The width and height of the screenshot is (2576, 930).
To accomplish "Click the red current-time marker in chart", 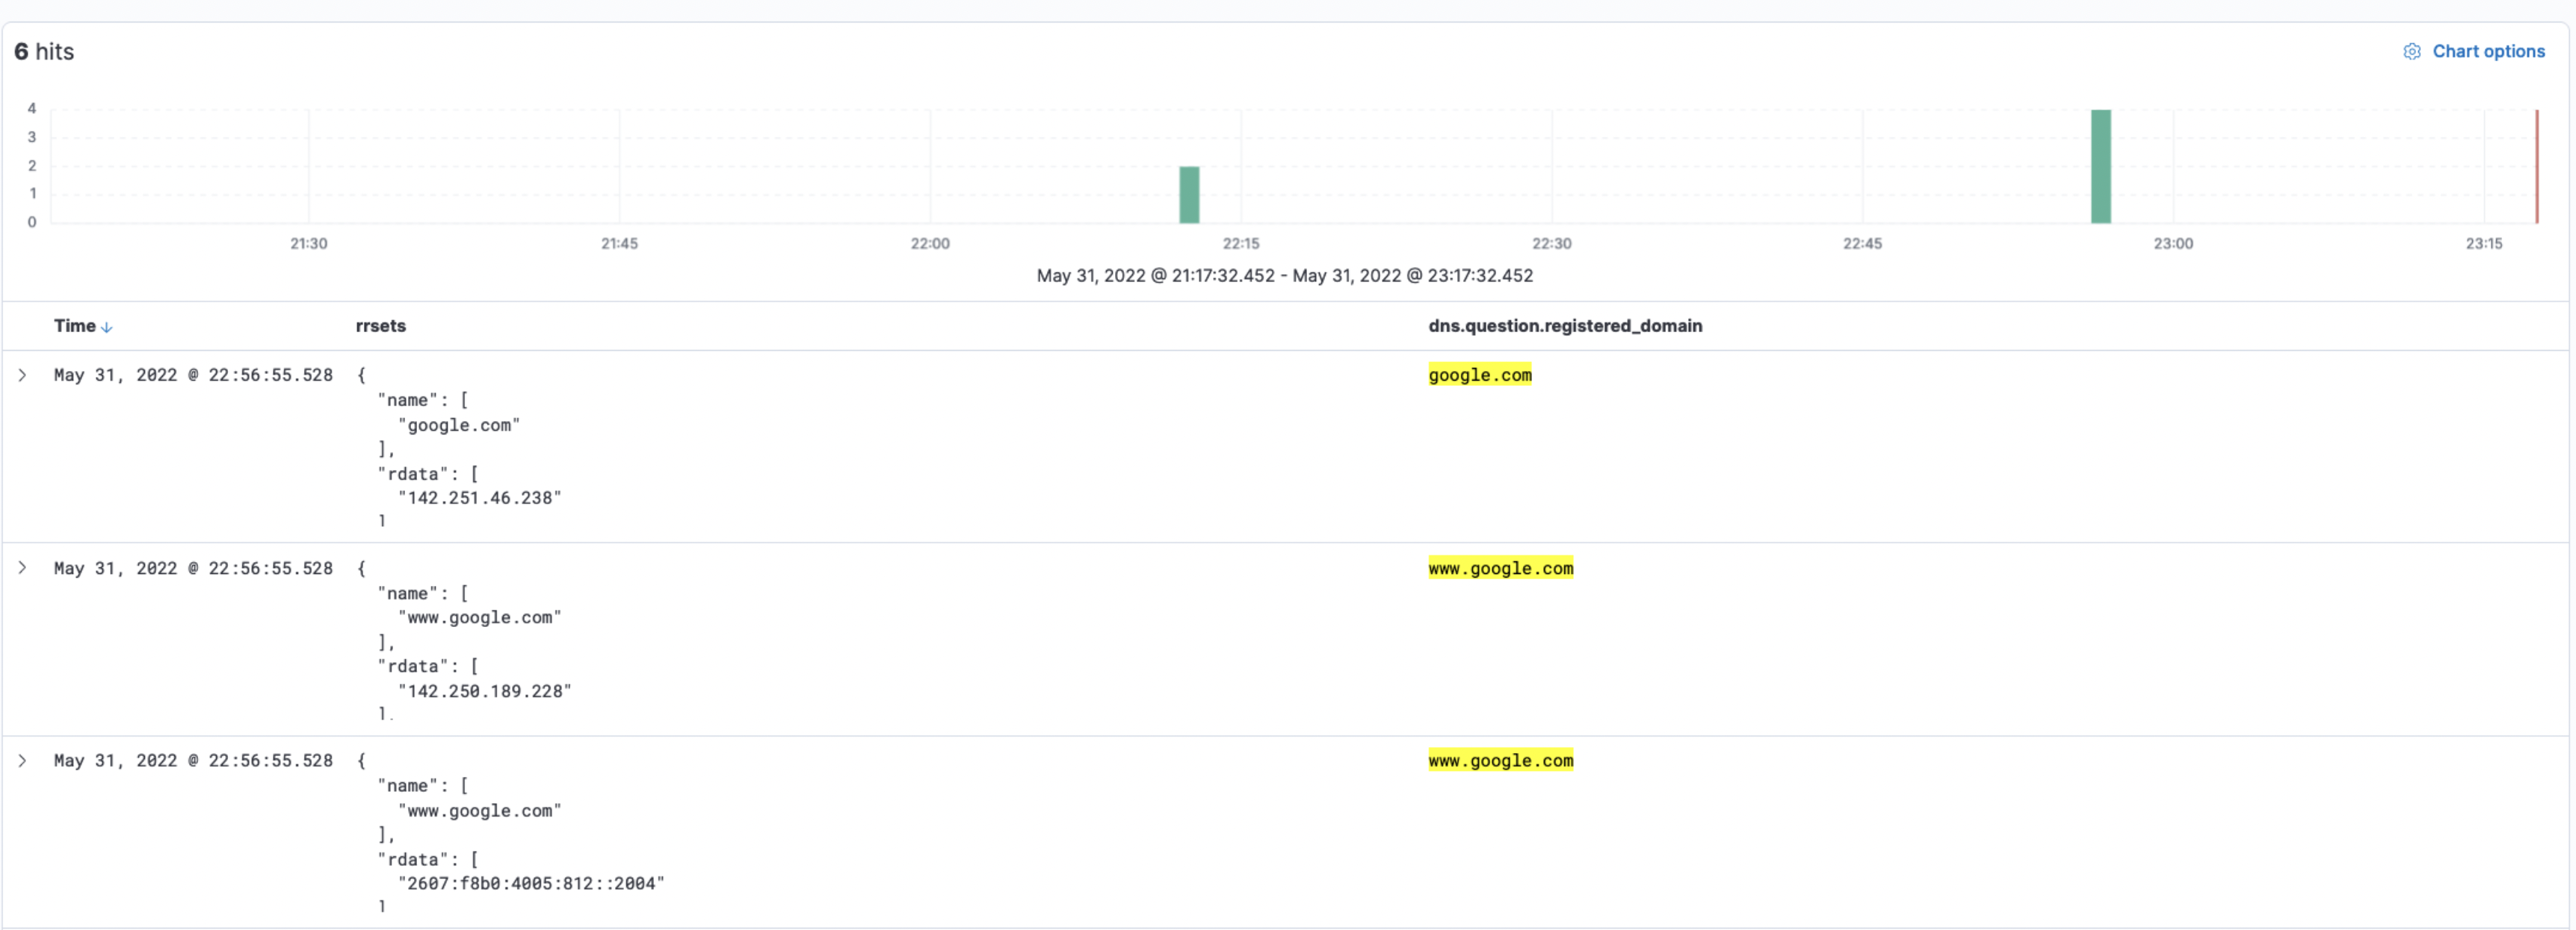I will (x=2537, y=167).
